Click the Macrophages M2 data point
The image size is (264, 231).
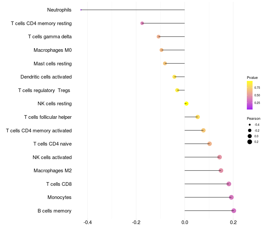pyautogui.click(x=221, y=171)
